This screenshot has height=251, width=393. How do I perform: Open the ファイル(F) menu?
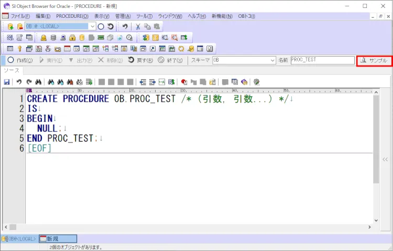tap(20, 16)
